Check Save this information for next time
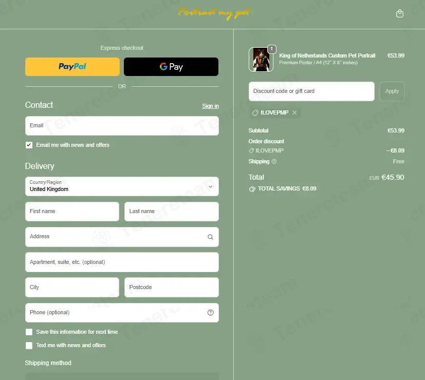The image size is (425, 380). [29, 332]
